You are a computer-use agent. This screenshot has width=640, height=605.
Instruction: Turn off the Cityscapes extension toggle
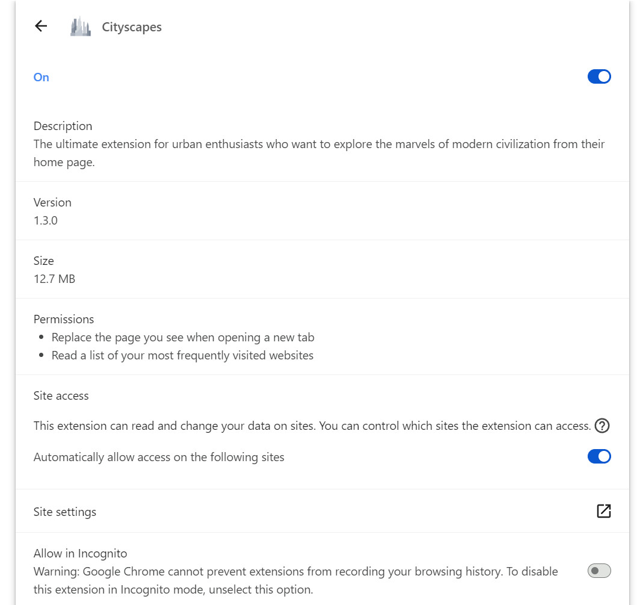pyautogui.click(x=599, y=76)
